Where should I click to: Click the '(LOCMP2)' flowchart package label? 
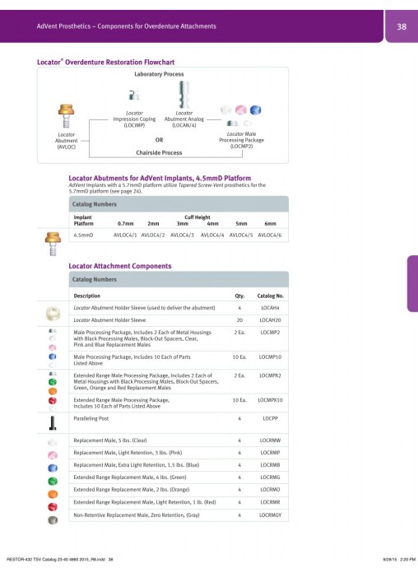click(241, 147)
